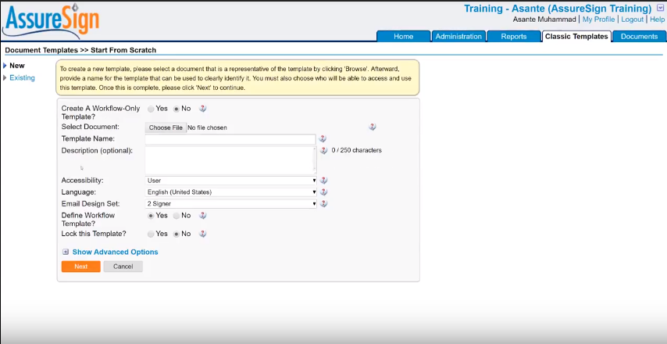The height and width of the screenshot is (344, 667).
Task: Click help icon beside Create Workflow-Only Template
Action: click(x=203, y=109)
